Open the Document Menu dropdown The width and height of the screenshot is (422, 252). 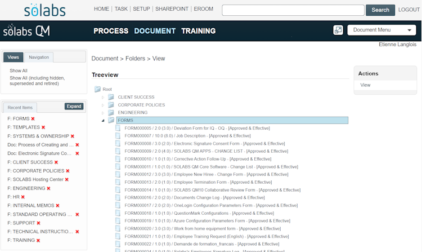[x=381, y=30]
